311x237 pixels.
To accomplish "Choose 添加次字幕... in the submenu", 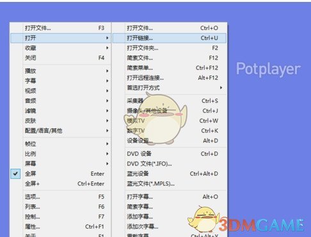I will pos(170,227).
